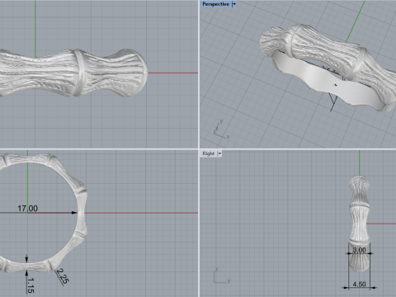
Task: Click the Right viewport title
Action: coord(209,153)
